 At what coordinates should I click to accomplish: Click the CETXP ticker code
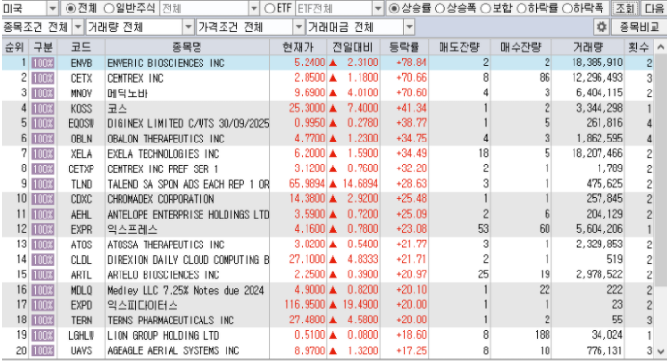(81, 169)
